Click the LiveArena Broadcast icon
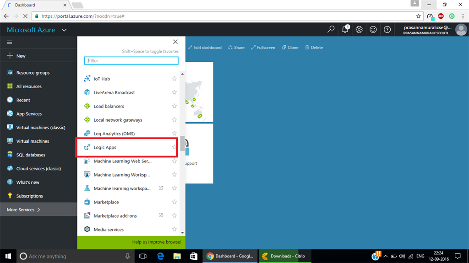Viewport: 469px width, 263px height. click(87, 92)
